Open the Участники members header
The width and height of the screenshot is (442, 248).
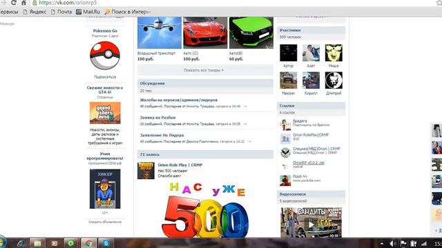pyautogui.click(x=311, y=30)
